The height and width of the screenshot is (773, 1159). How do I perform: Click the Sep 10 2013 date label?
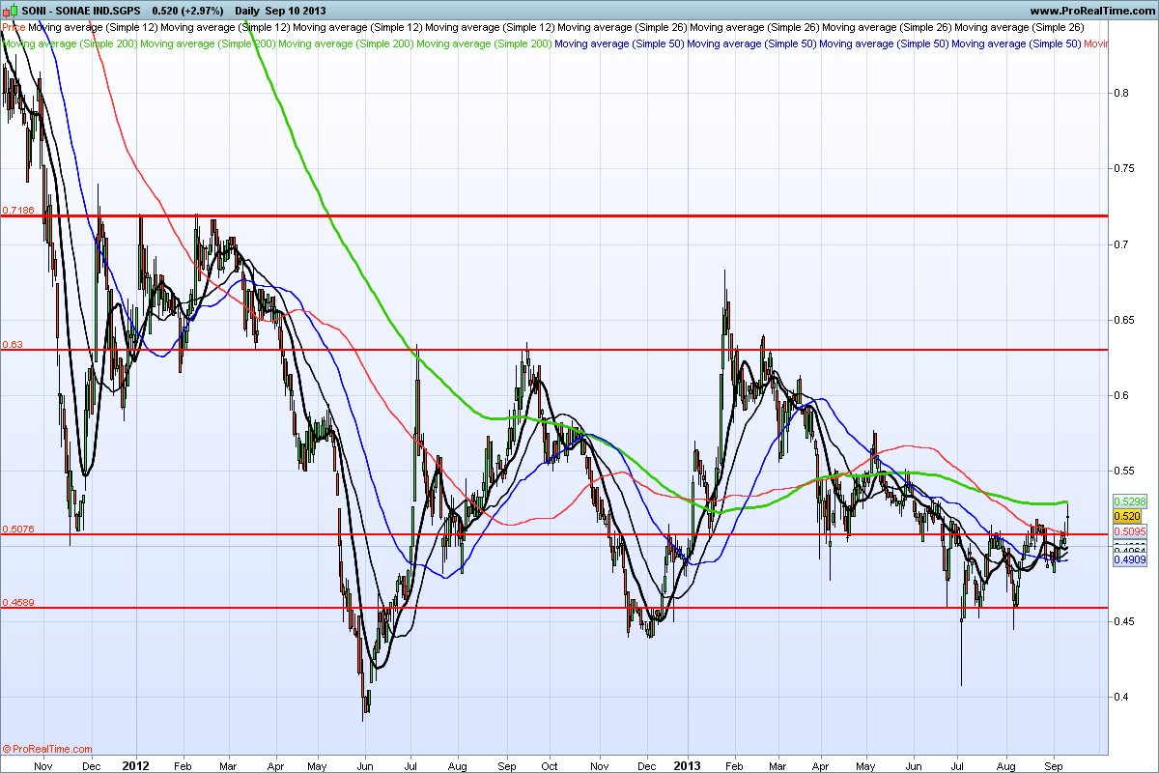click(297, 10)
